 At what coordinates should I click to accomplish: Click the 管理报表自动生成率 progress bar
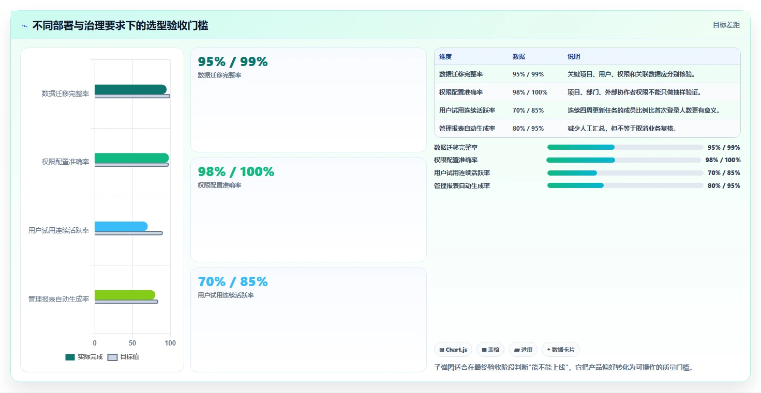tap(625, 185)
